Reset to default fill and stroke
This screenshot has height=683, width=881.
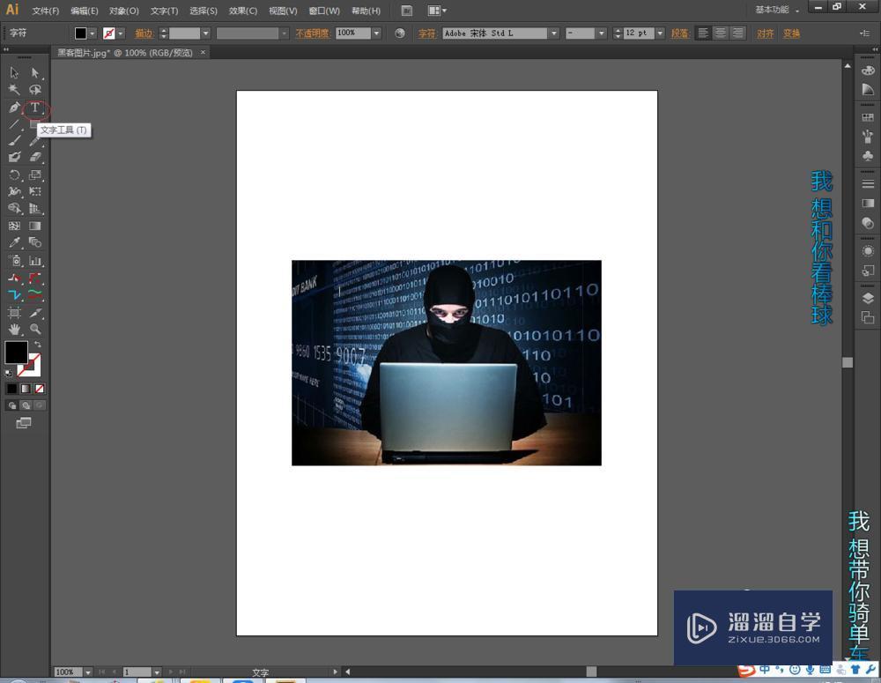click(x=9, y=373)
